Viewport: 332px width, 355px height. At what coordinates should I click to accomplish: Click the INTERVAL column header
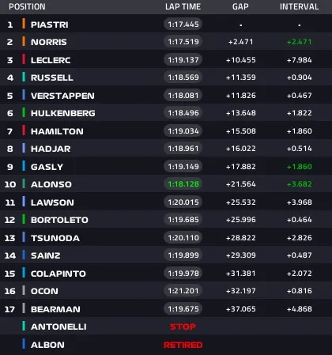click(300, 6)
